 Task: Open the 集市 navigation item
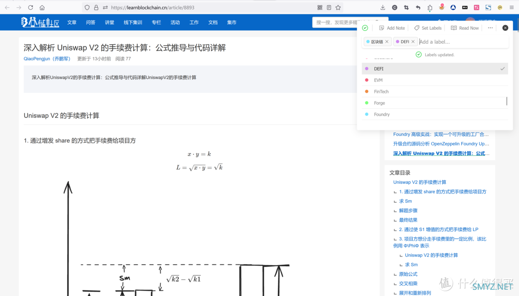coord(232,23)
